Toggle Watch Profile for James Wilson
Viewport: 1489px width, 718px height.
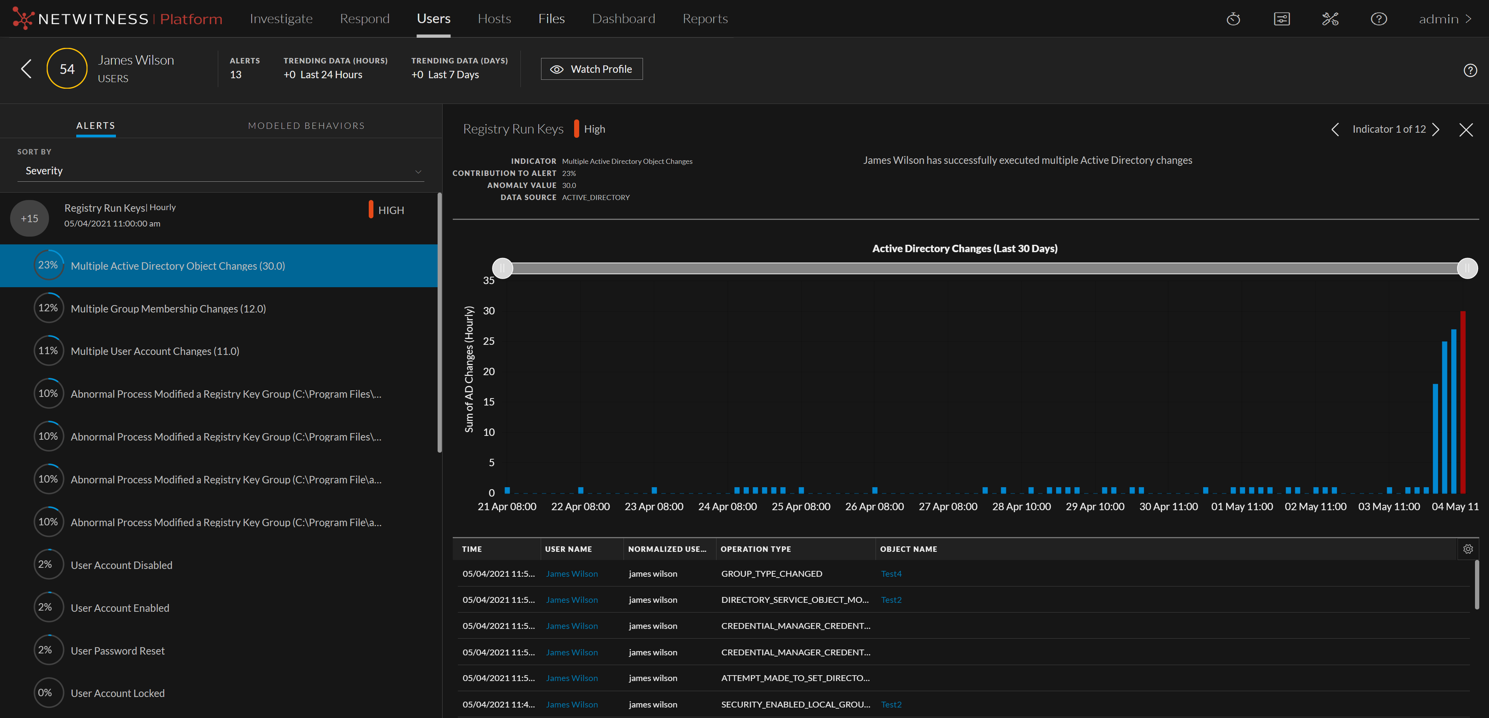point(591,69)
